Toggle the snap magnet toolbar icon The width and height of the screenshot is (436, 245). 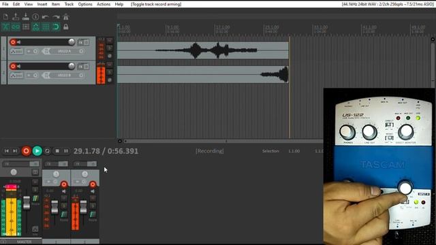[56, 27]
